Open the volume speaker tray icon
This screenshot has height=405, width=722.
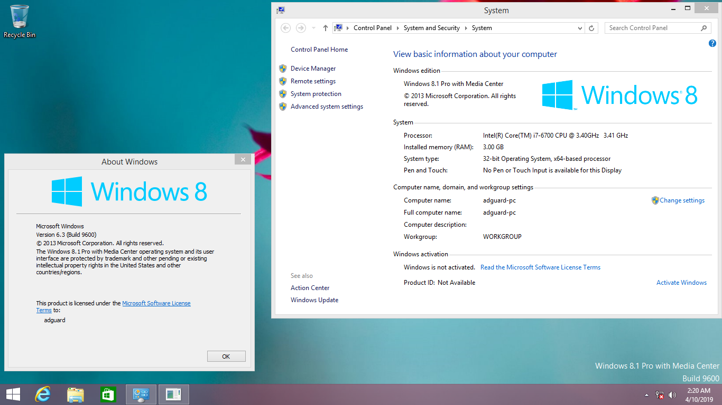[672, 394]
